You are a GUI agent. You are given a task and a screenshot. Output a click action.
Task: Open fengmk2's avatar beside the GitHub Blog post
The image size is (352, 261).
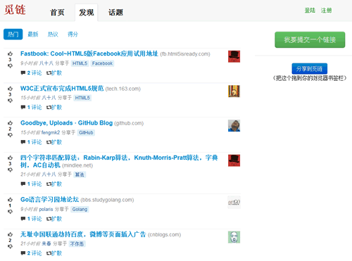234,126
